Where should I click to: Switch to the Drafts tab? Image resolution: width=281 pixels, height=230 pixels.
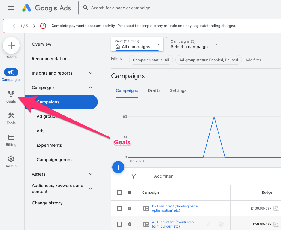(x=154, y=90)
